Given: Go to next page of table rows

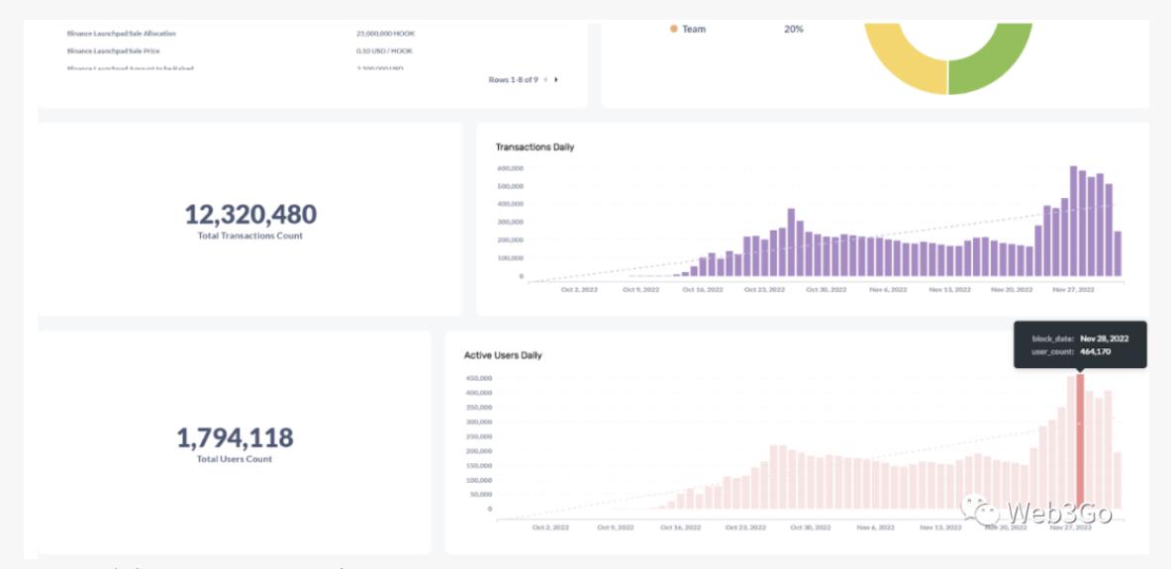Looking at the screenshot, I should click(556, 79).
